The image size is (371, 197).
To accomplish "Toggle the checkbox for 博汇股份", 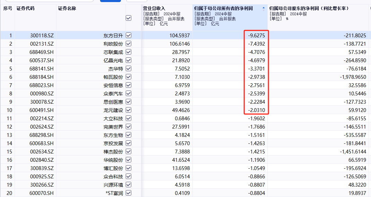I will (x=129, y=168).
